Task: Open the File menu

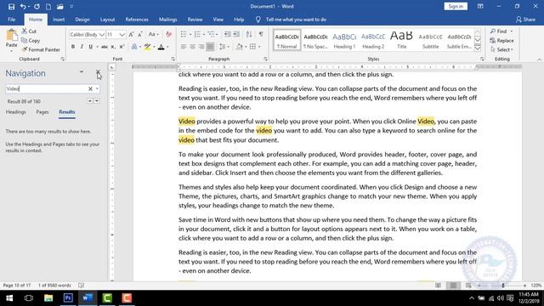Action: pos(11,20)
